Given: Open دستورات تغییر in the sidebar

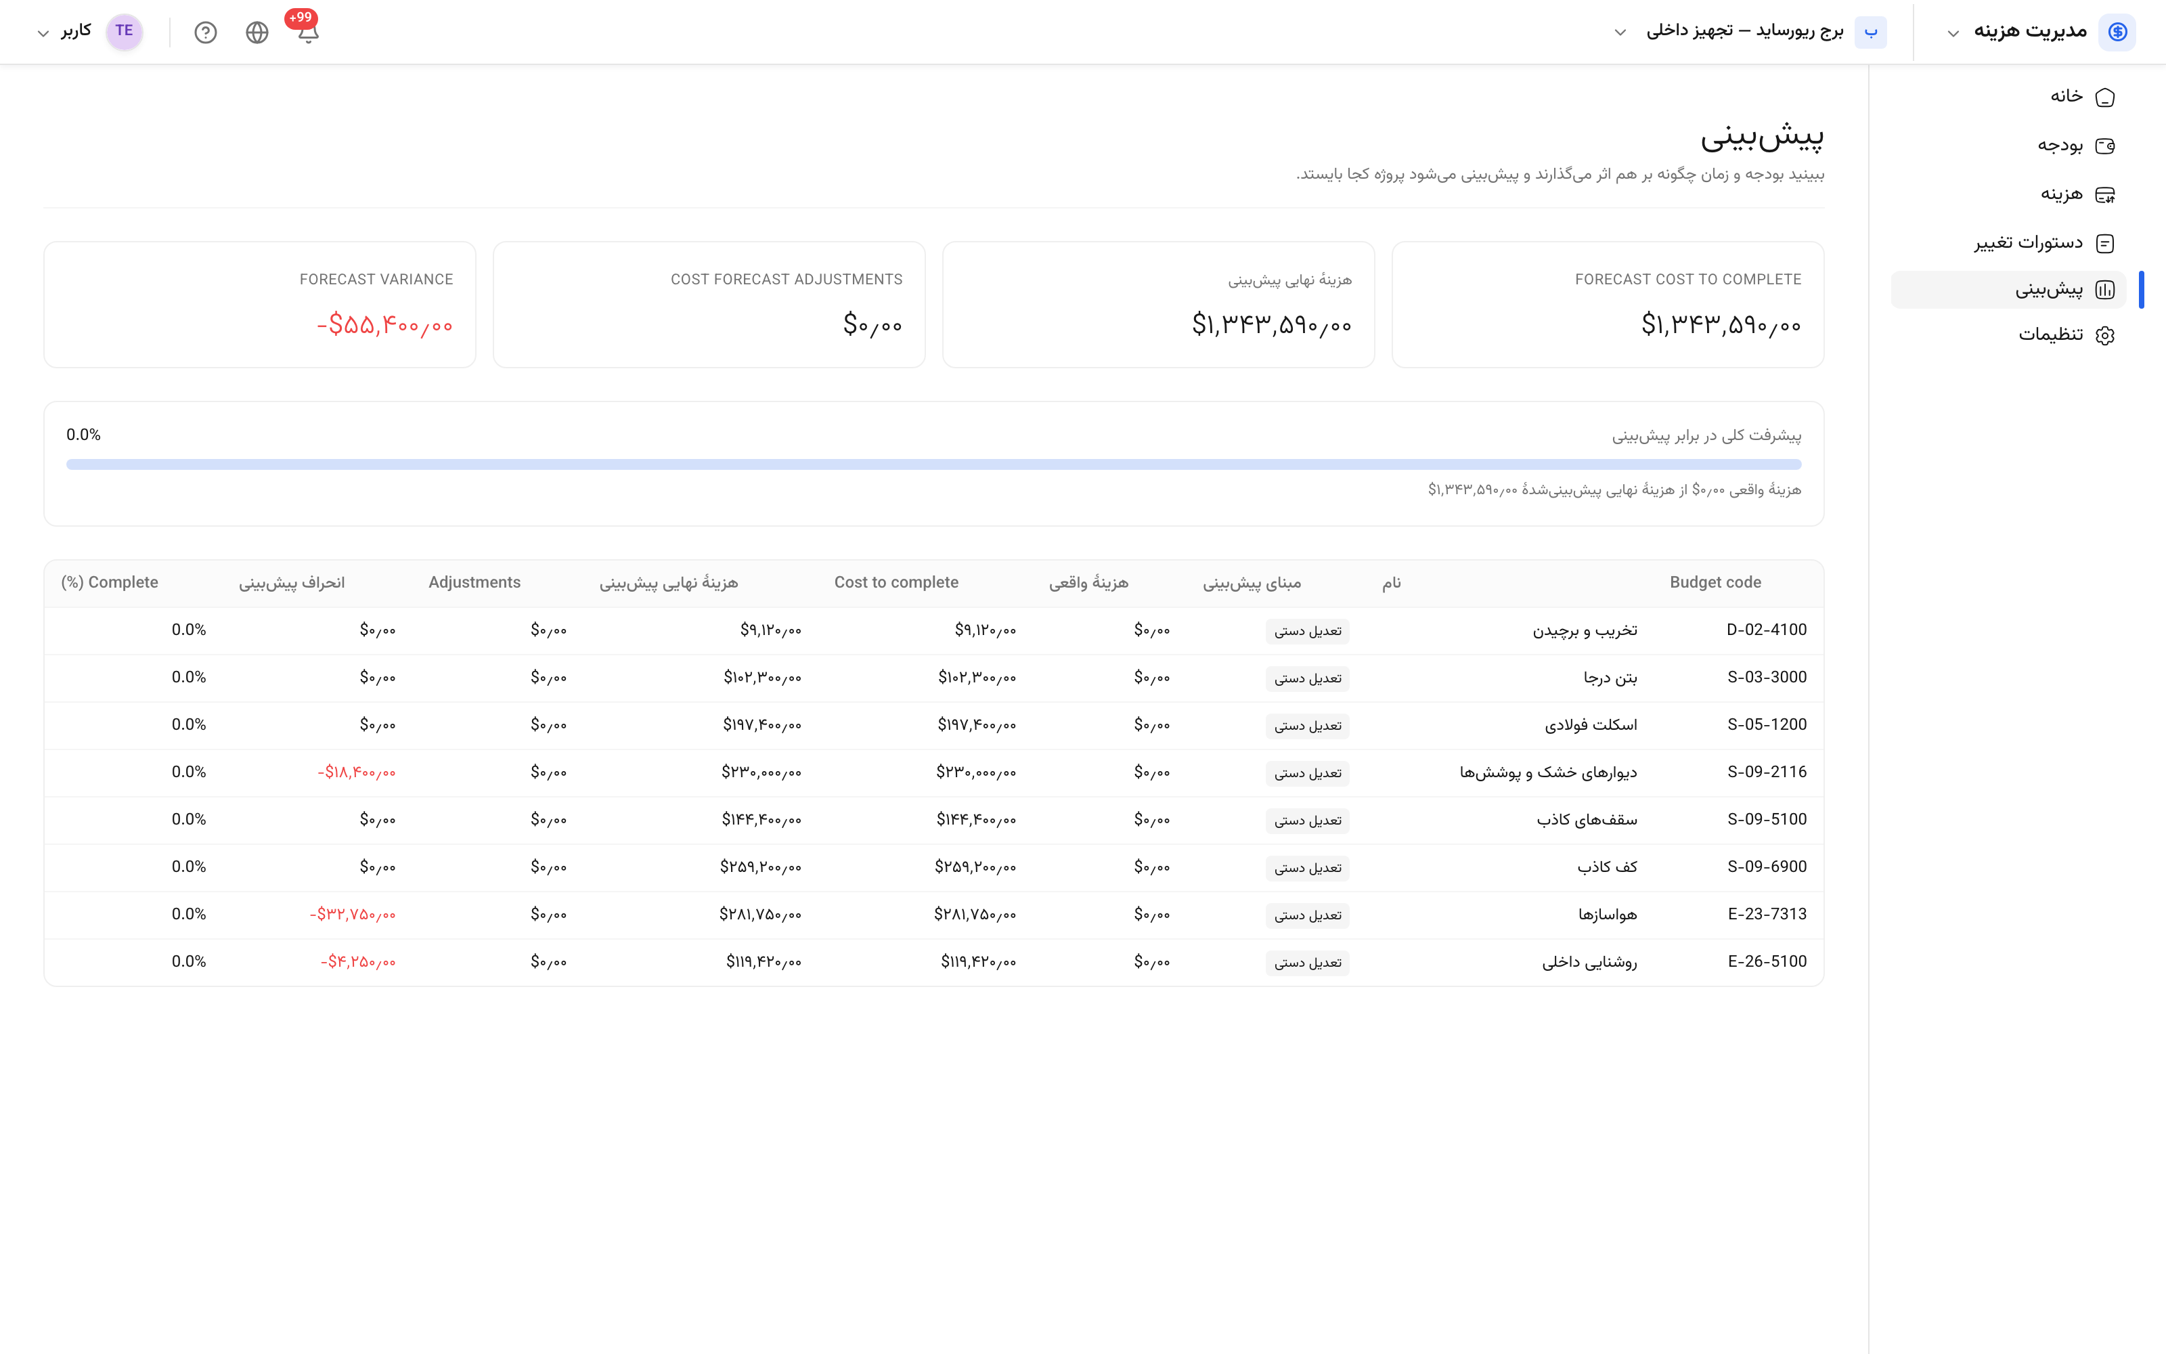Looking at the screenshot, I should click(x=2008, y=244).
